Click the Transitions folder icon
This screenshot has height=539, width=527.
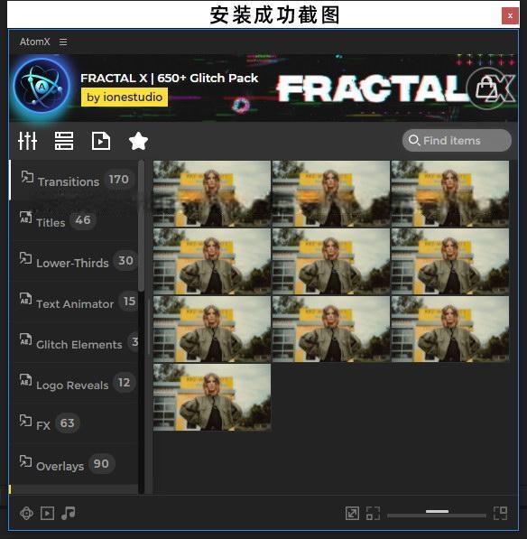pos(27,177)
